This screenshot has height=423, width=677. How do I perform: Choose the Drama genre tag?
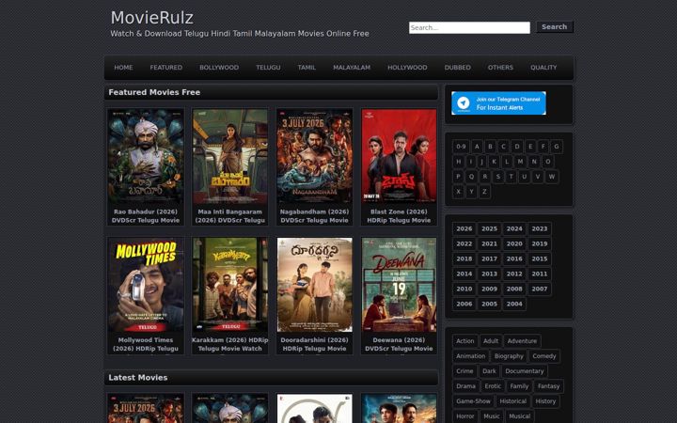(x=465, y=386)
